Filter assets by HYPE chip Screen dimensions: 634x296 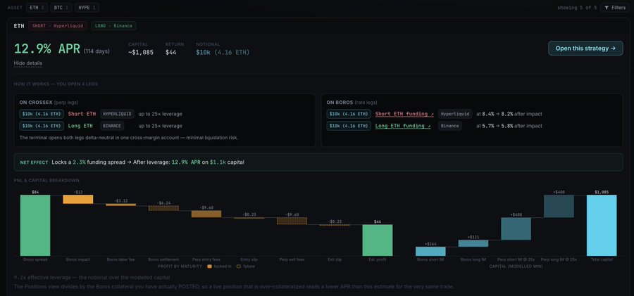click(x=87, y=8)
